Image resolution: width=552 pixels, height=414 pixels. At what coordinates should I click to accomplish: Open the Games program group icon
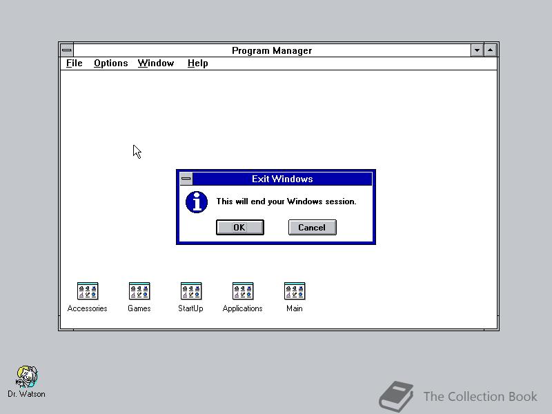[139, 290]
